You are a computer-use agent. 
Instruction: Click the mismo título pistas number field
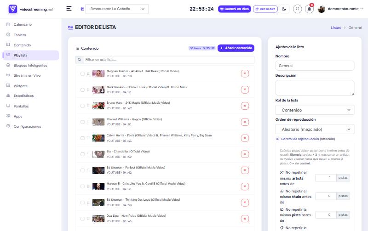click(326, 196)
